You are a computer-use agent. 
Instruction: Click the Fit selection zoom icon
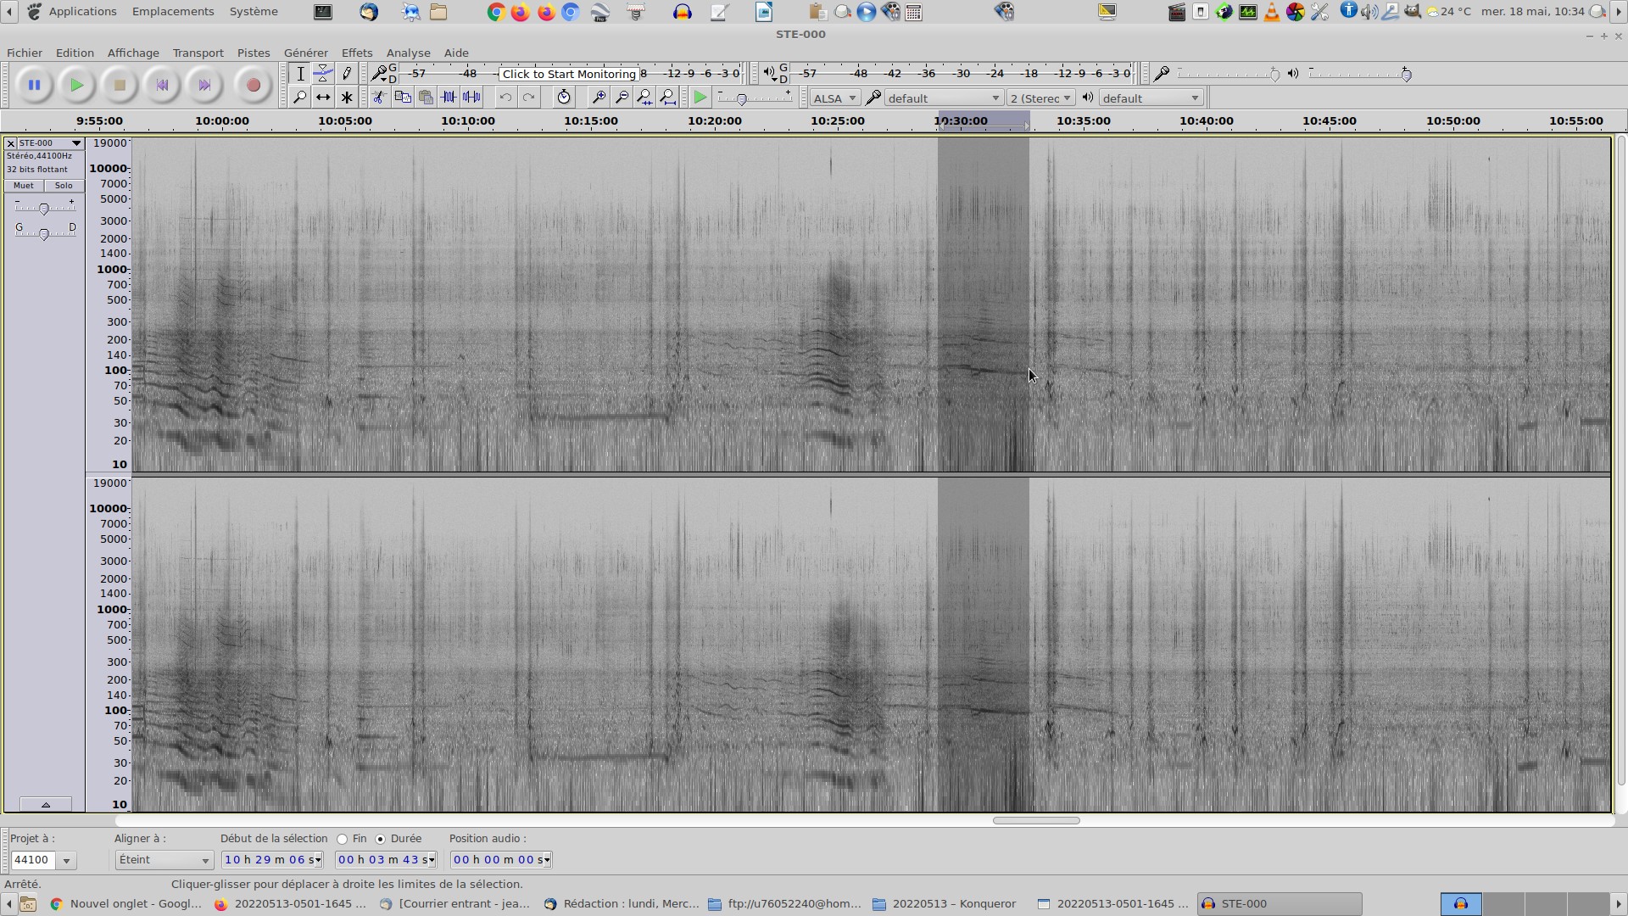(x=645, y=98)
